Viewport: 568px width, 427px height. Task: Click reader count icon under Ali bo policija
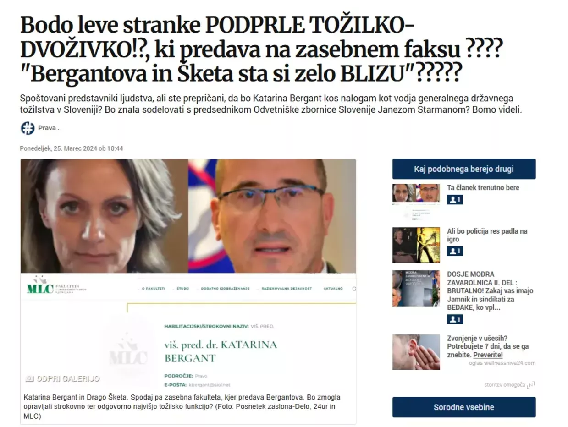click(x=455, y=251)
